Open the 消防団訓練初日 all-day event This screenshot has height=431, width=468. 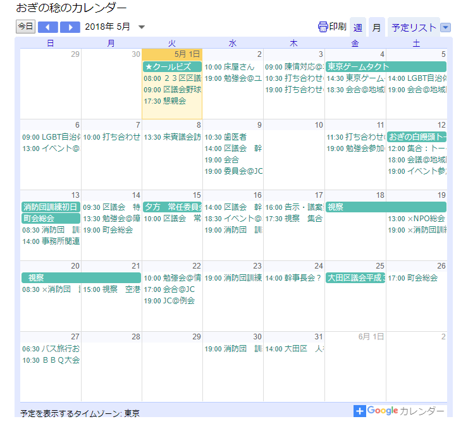(51, 207)
